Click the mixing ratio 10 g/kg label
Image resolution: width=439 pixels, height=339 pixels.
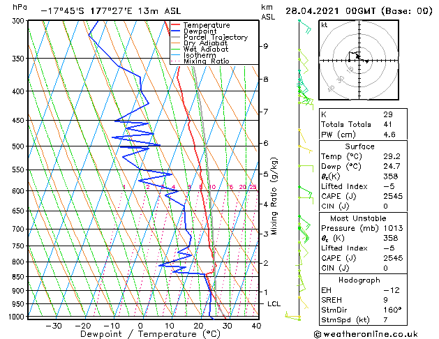[212, 187]
